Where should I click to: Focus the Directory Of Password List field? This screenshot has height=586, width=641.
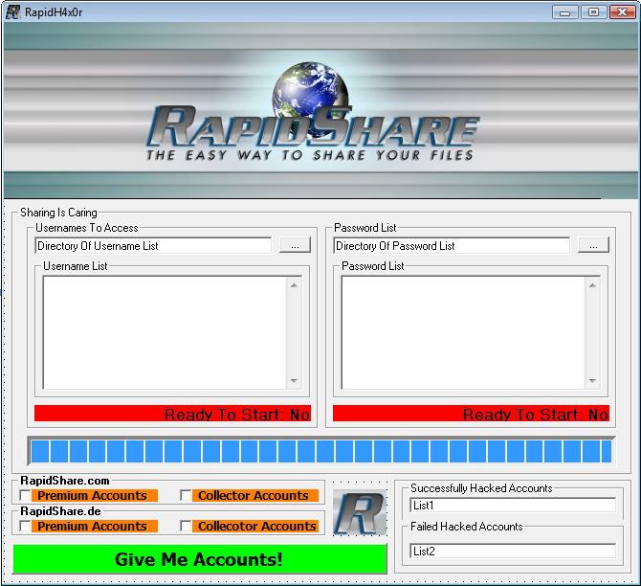coord(452,245)
